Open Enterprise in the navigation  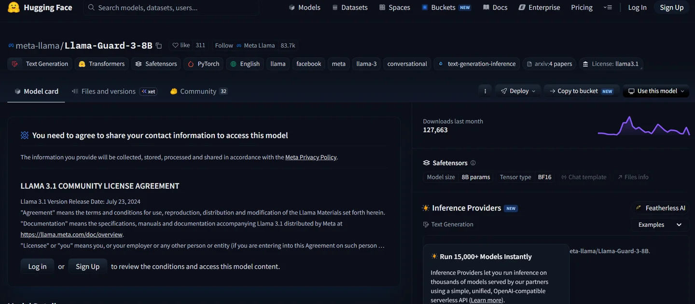539,7
